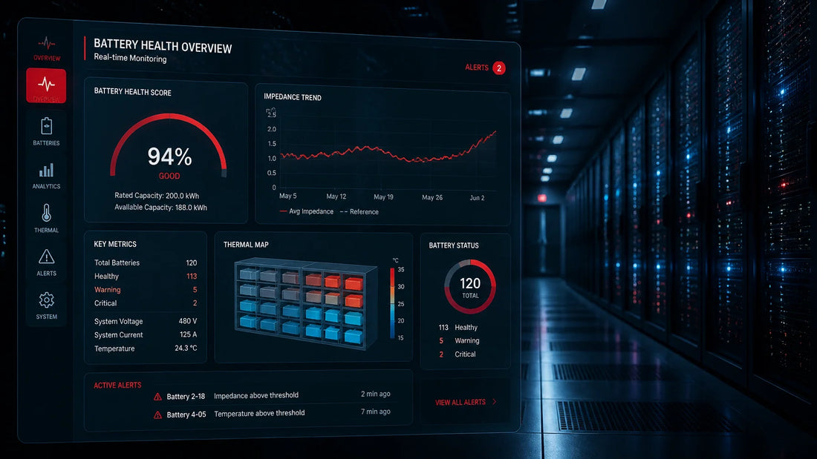Click Available Capacity: 188.0 kWh text
This screenshot has width=817, height=459.
coord(160,207)
